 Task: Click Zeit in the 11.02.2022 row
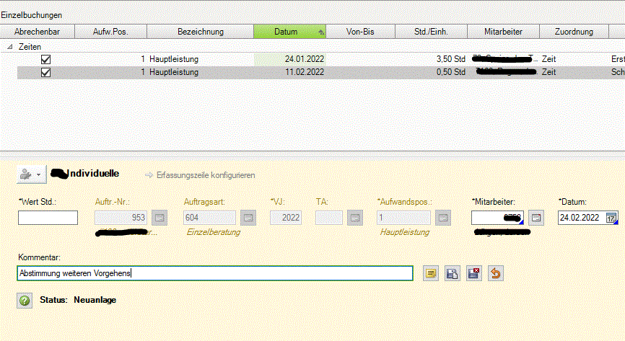[x=549, y=73]
